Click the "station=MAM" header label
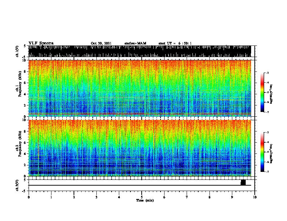This screenshot has height=221, width=287. point(135,43)
